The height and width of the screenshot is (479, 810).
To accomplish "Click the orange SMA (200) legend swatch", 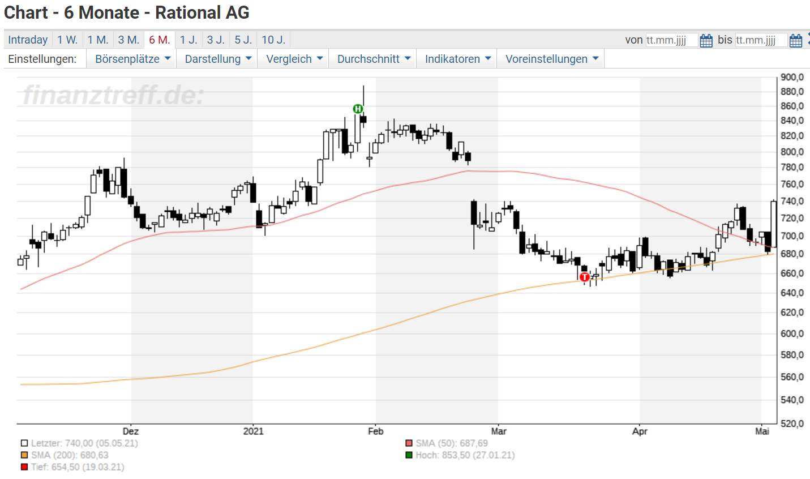I will tap(24, 455).
